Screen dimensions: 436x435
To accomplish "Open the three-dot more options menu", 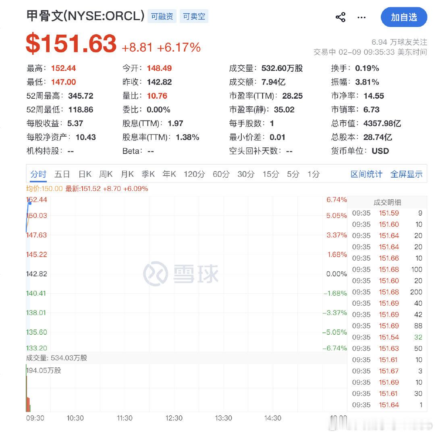I will click(x=361, y=17).
